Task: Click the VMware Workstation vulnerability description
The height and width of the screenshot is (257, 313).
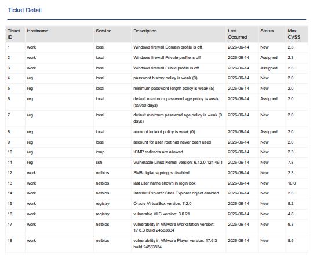Action: click(x=174, y=227)
